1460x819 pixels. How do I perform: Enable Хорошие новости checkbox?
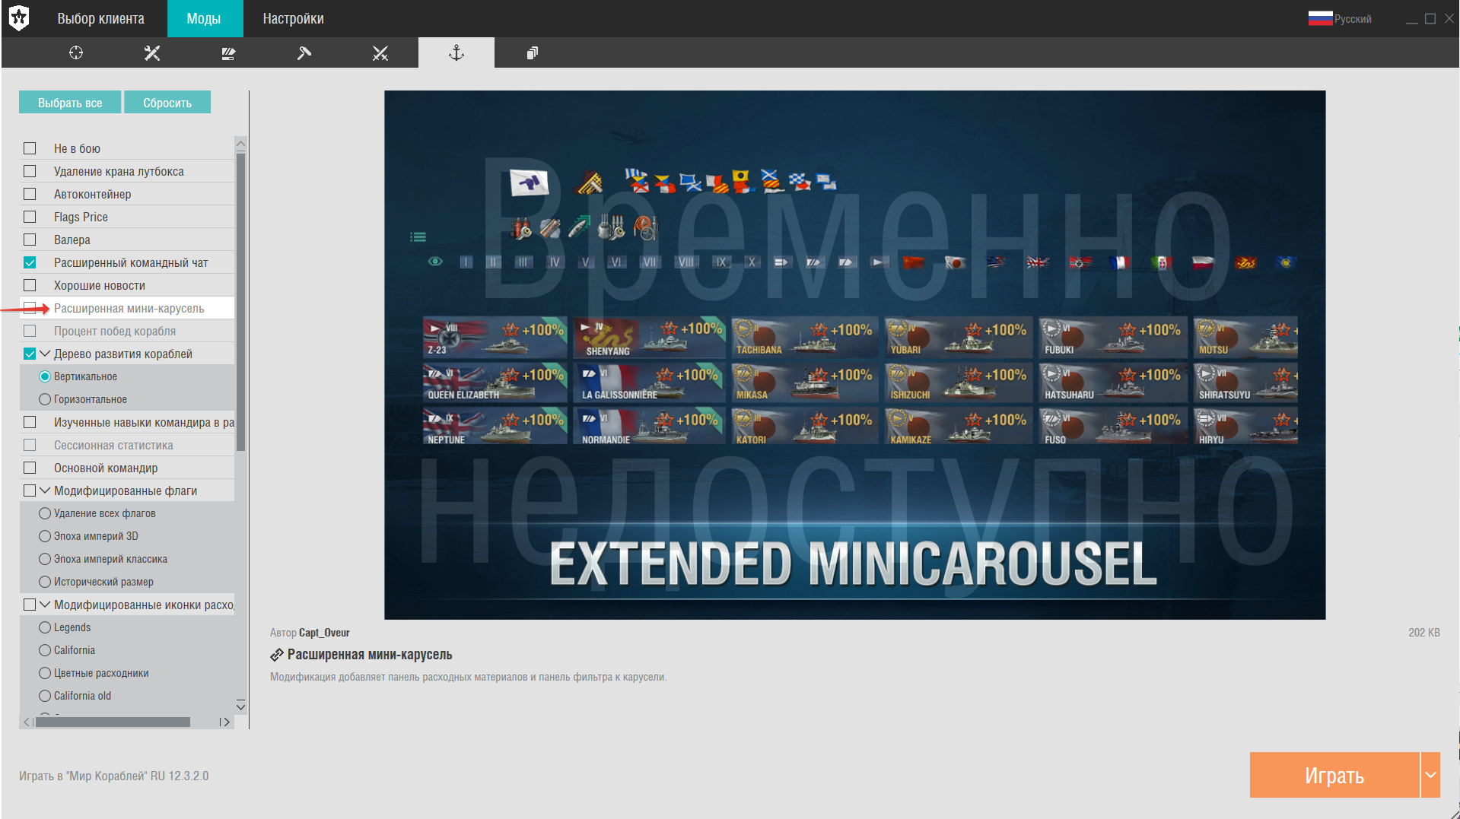point(30,285)
